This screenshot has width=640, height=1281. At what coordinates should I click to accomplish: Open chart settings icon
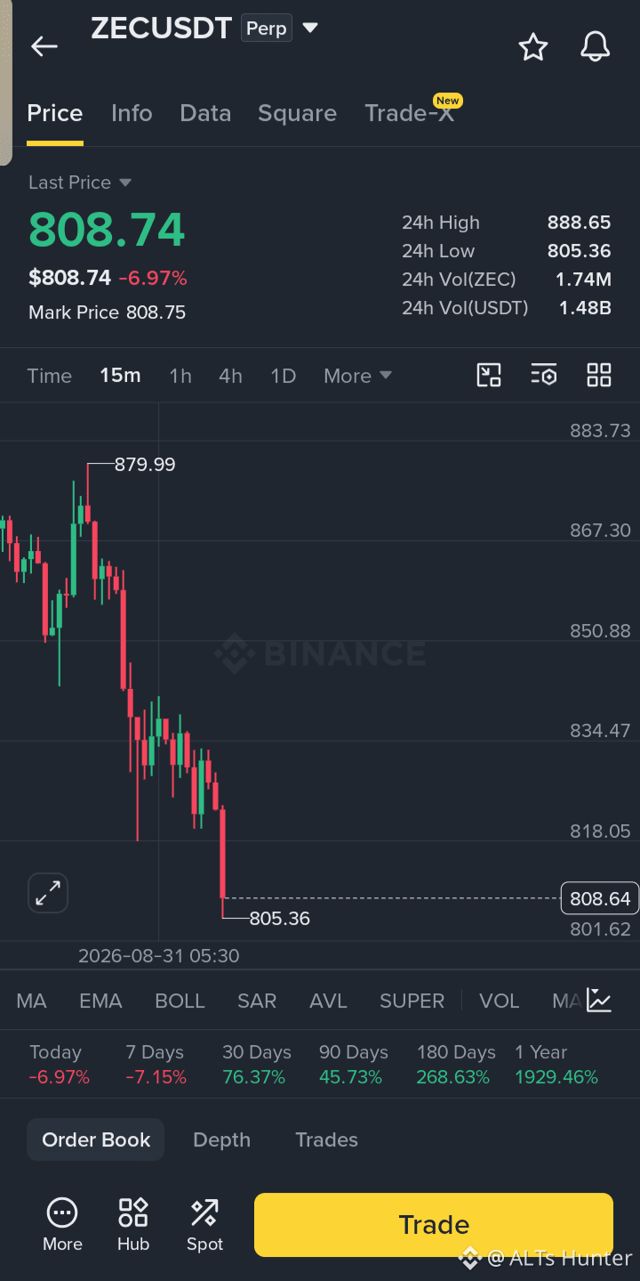point(544,375)
